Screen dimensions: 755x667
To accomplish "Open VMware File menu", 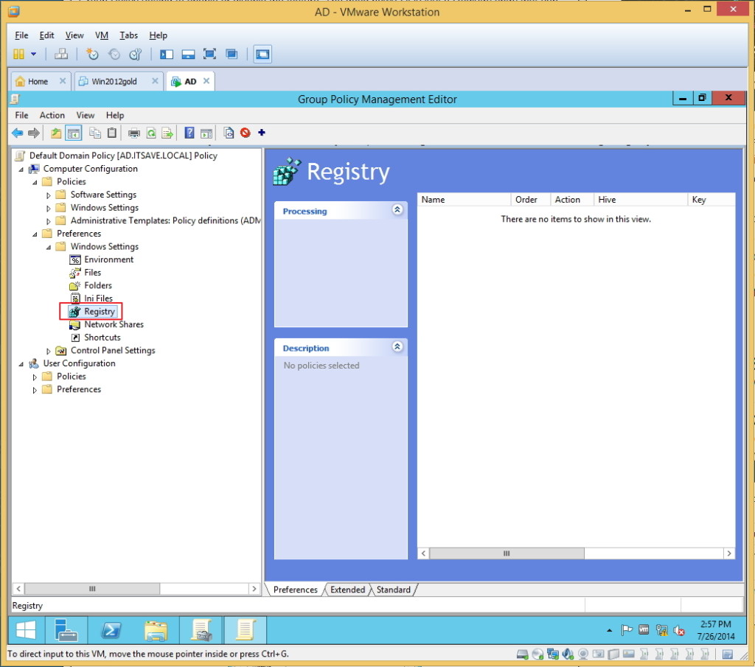I will click(x=21, y=35).
